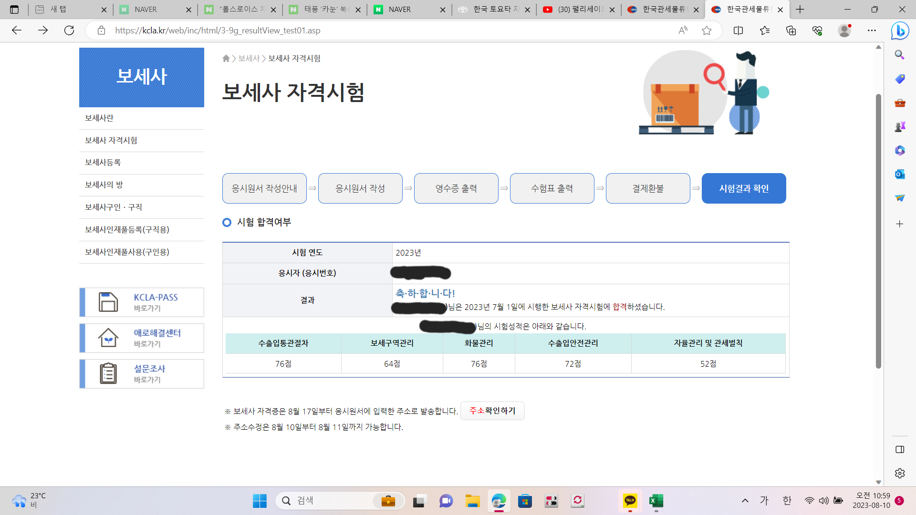
Task: Open Collections icon
Action: [791, 31]
